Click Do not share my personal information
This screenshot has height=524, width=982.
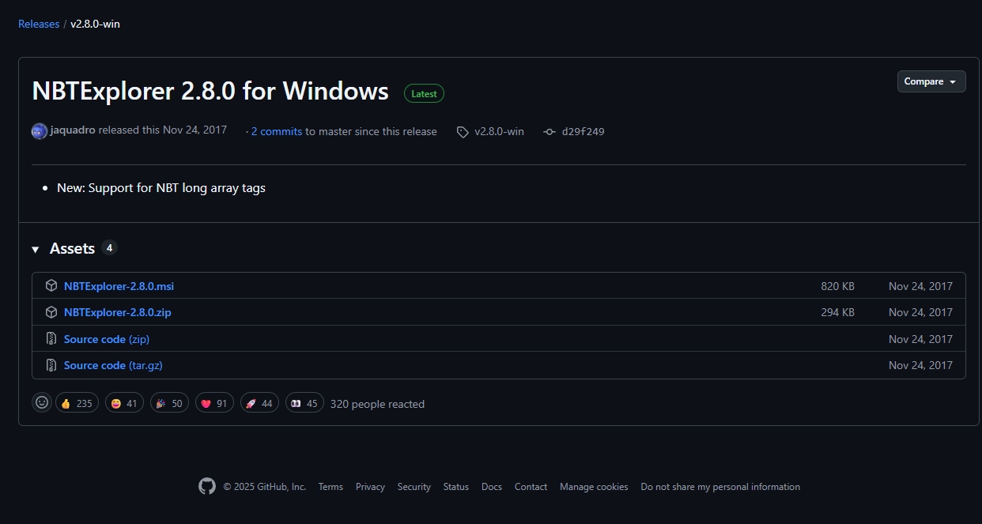720,487
